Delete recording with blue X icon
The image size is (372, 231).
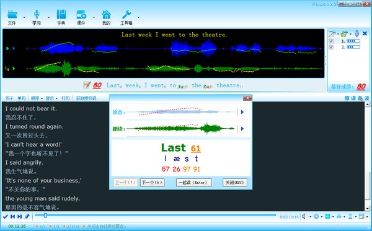[x=365, y=33]
